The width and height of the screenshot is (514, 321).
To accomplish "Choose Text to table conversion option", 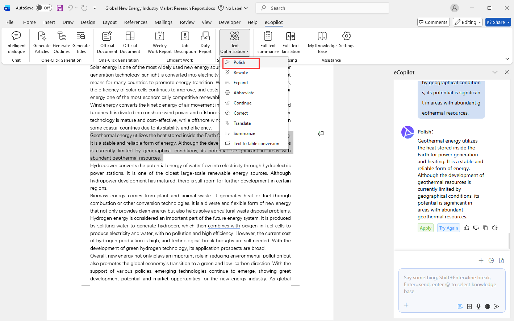I will [256, 144].
